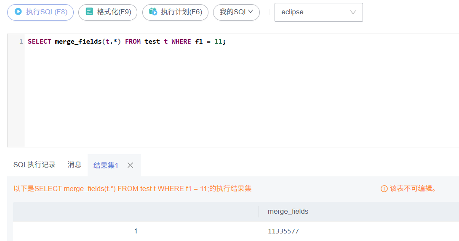459x241 pixels.
Task: Click the info icon beside 该表不可编辑
Action: point(384,189)
